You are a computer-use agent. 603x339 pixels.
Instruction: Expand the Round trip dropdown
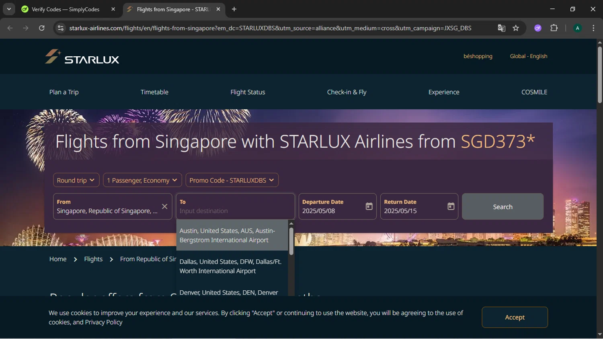click(76, 180)
